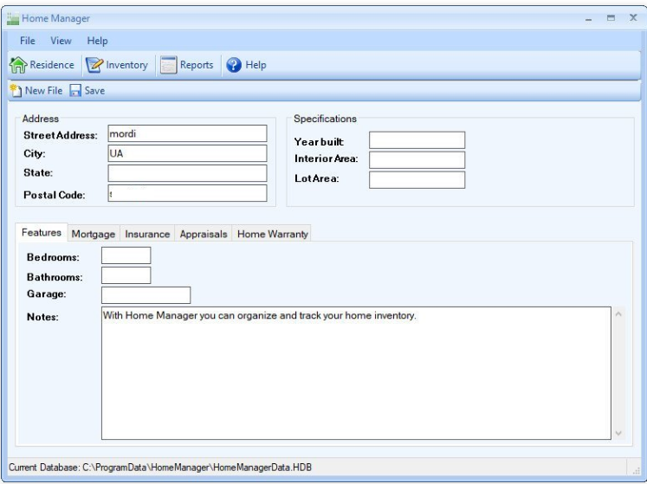Open the File menu

coord(27,41)
